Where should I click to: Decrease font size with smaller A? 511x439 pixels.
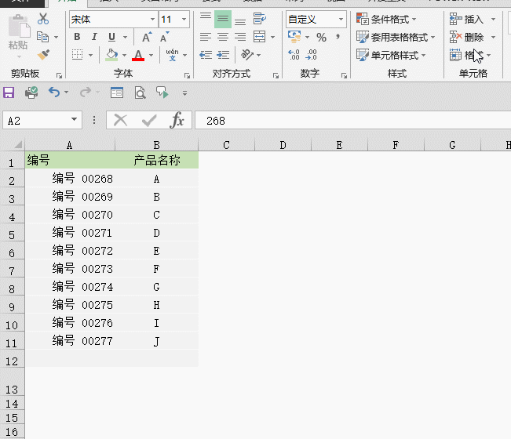tap(165, 37)
